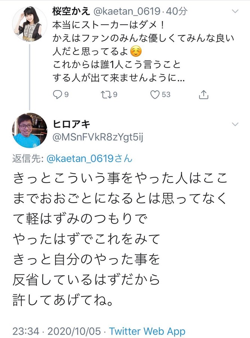Click @kaetan_0619さん in the 返信先 line

click(90, 159)
